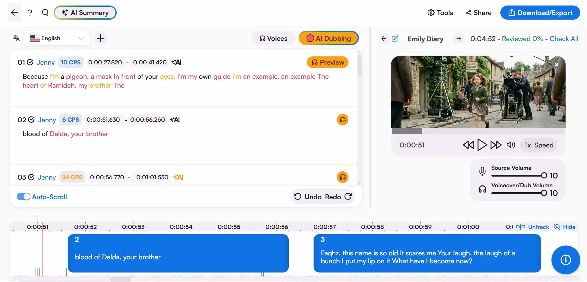
Task: Edit end time 0:00:41.420
Action: pos(150,62)
